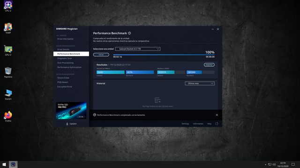Click the Samsung Magician logo title
Screen dimensions: 300x168
[67, 29]
